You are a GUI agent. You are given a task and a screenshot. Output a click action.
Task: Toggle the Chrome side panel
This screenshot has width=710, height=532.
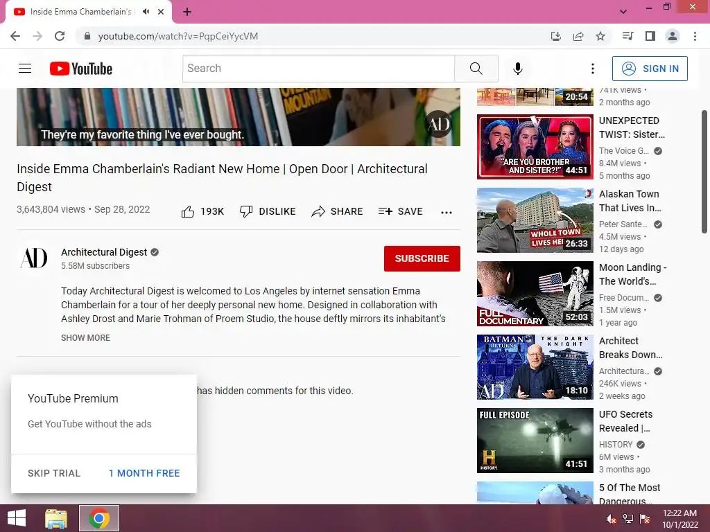click(x=650, y=36)
